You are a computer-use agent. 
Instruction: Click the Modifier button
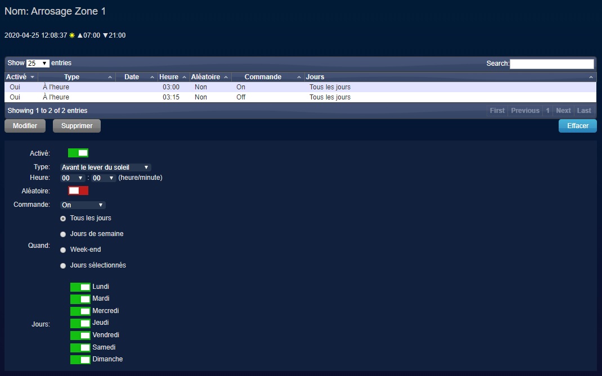pos(25,126)
